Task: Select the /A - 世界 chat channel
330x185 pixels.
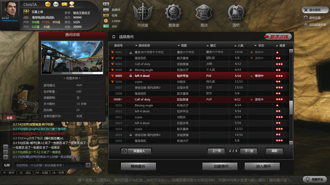Action: click(x=58, y=173)
